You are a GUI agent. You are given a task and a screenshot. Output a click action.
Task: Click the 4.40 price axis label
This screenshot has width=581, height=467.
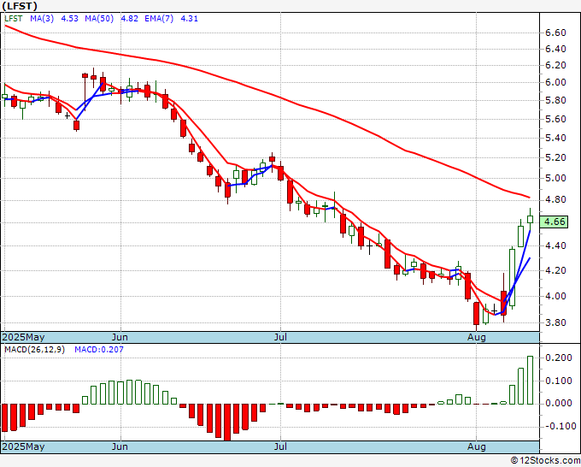pyautogui.click(x=555, y=245)
